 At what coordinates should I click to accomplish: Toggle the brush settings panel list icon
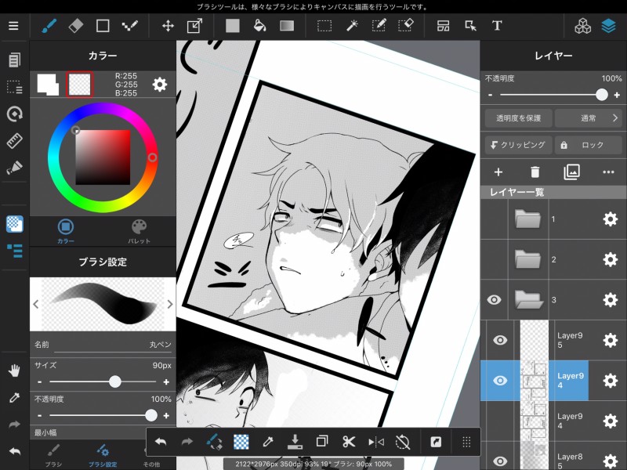pos(14,251)
